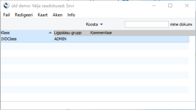The height and width of the screenshot is (110, 196).
Task: Sort by Kommentaar column header
Action: coord(101,33)
